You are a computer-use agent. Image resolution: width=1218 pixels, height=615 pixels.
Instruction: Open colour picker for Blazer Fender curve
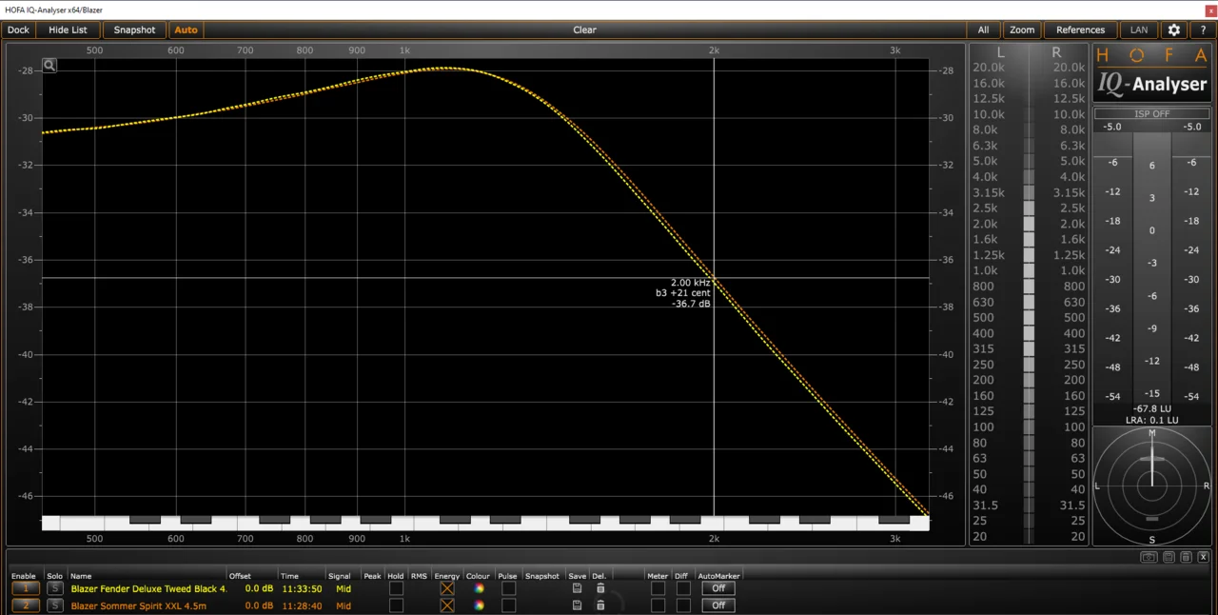point(480,588)
